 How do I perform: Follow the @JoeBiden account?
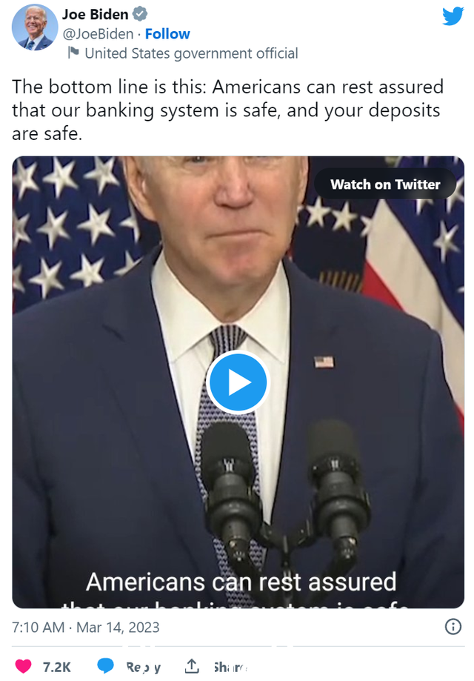coord(167,34)
